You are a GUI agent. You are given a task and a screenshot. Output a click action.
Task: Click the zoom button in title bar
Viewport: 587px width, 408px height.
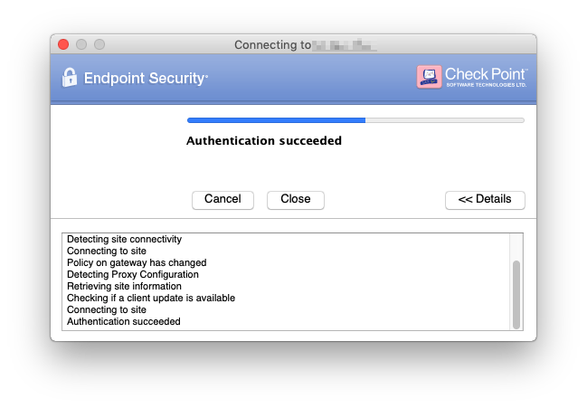point(99,44)
